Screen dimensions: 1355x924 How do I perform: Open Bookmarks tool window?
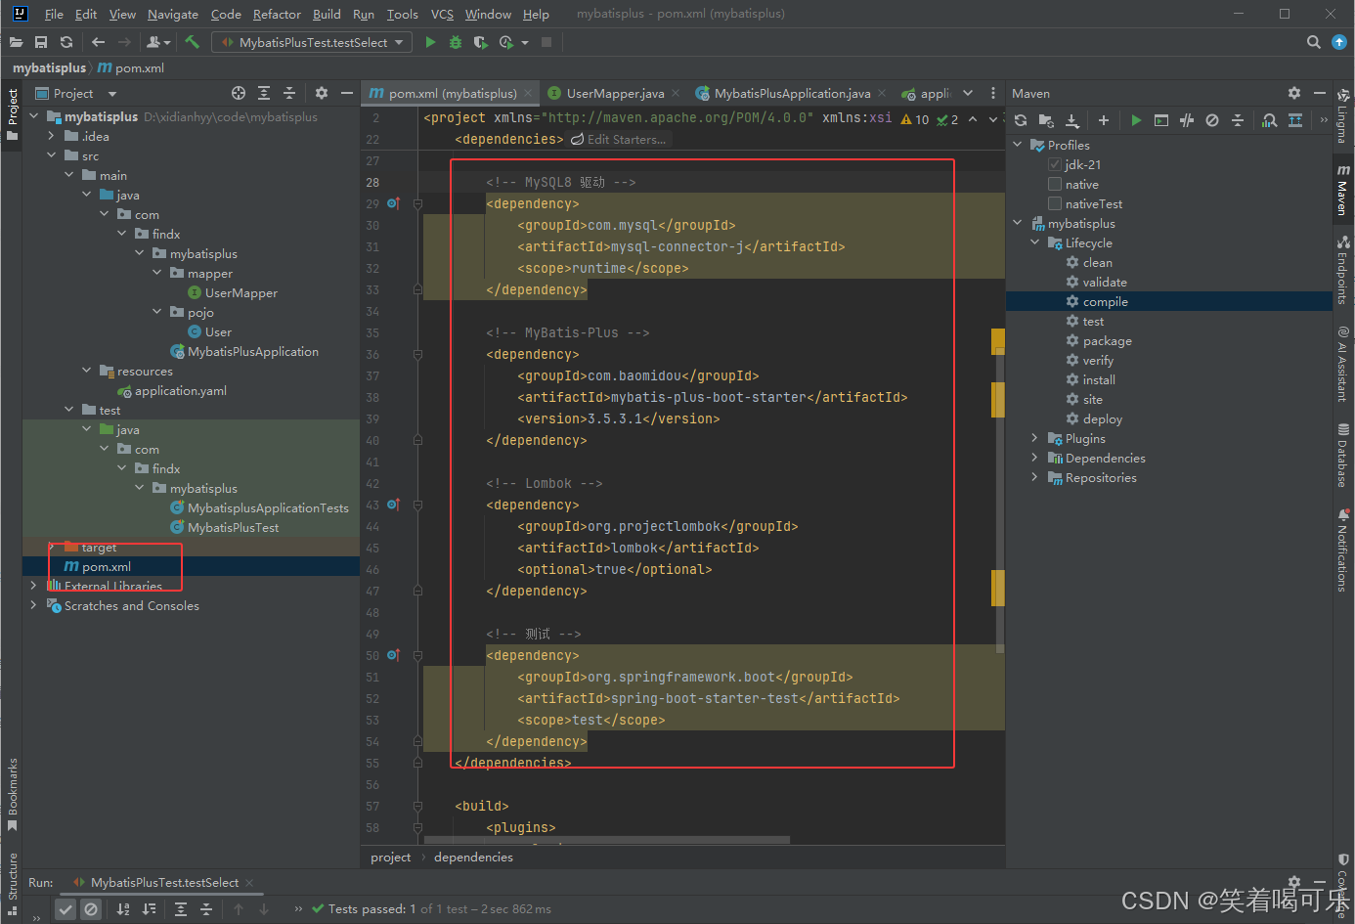pyautogui.click(x=13, y=794)
